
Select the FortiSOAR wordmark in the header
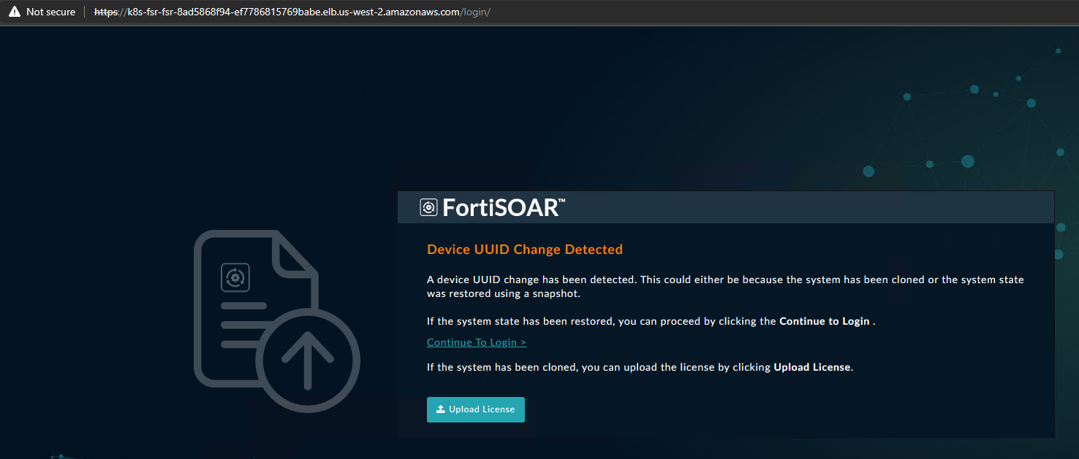[501, 207]
